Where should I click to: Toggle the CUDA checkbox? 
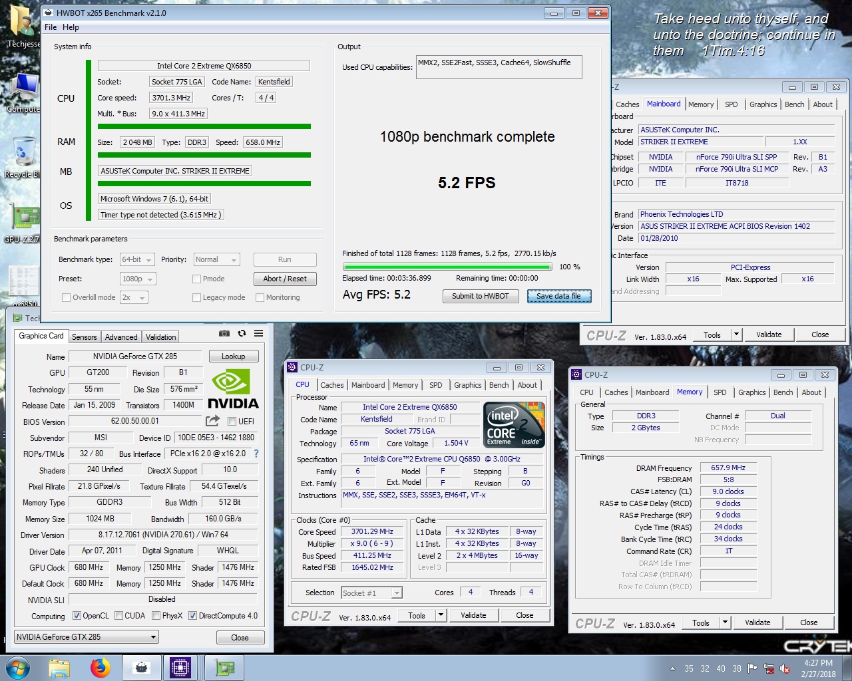coord(118,616)
